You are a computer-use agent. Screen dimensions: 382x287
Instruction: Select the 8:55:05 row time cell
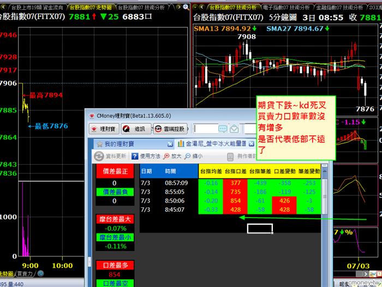tap(175, 192)
